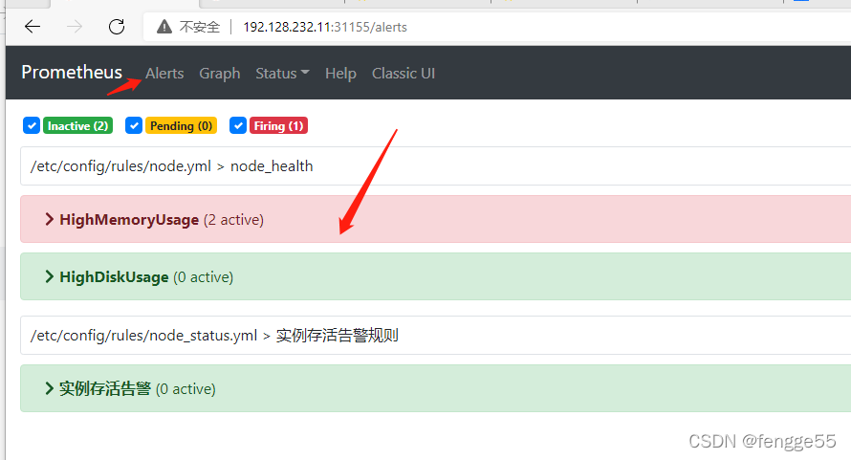Reload the page with refresh icon
The height and width of the screenshot is (460, 851).
[x=117, y=27]
